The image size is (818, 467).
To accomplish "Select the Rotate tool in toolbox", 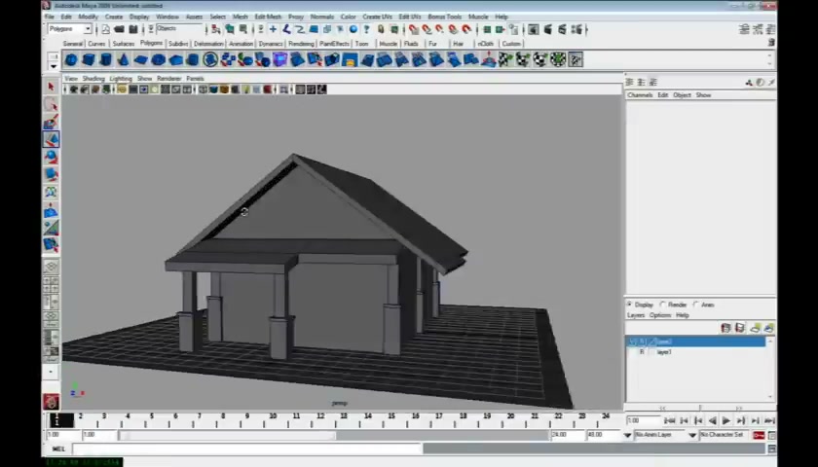I will pyautogui.click(x=51, y=157).
